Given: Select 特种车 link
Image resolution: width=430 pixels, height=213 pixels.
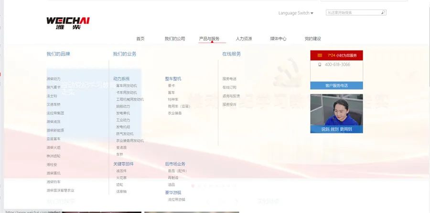Looking at the screenshot, I should click(x=173, y=99).
